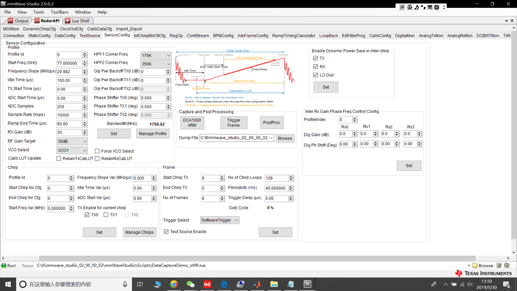
Task: Click Manage Chirps button
Action: pyautogui.click(x=139, y=232)
